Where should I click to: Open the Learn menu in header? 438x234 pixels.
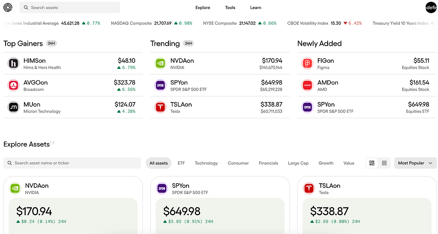[256, 8]
